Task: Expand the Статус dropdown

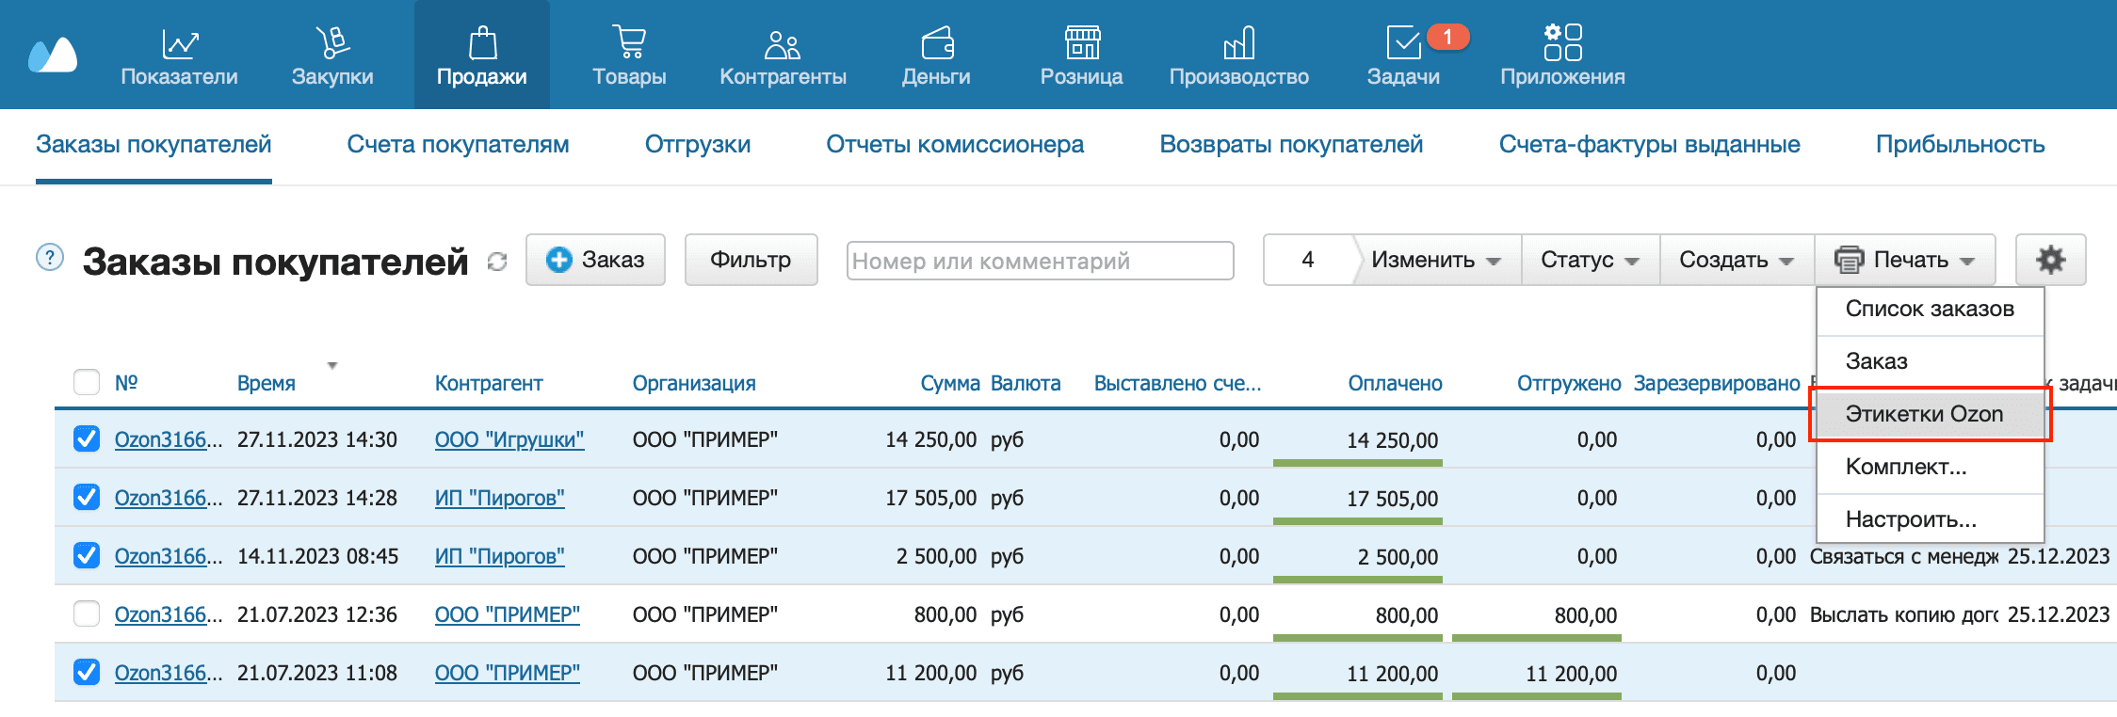Action: pyautogui.click(x=1591, y=260)
